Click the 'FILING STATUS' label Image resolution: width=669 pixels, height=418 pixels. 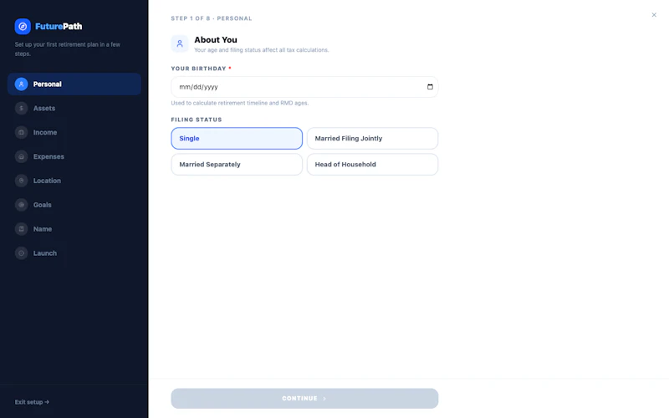pos(197,120)
